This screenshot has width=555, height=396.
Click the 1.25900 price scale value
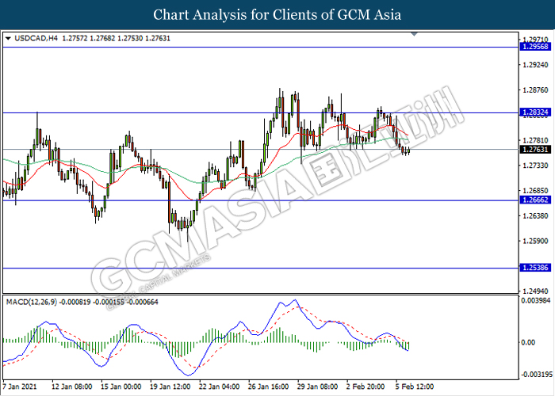tap(535, 241)
